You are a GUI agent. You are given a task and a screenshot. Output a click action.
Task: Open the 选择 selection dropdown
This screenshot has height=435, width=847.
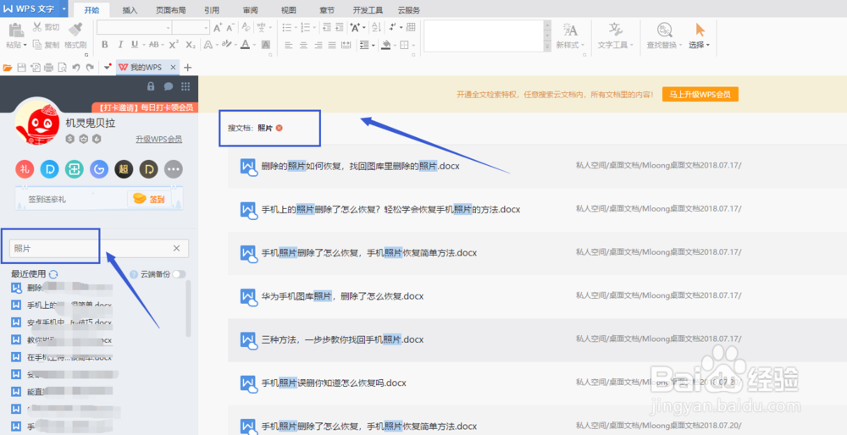point(700,46)
